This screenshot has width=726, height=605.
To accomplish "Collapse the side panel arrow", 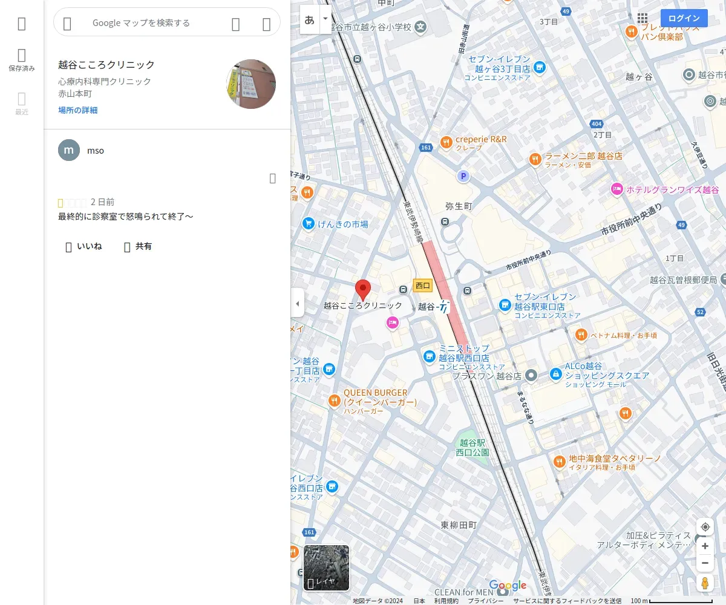I will 297,303.
